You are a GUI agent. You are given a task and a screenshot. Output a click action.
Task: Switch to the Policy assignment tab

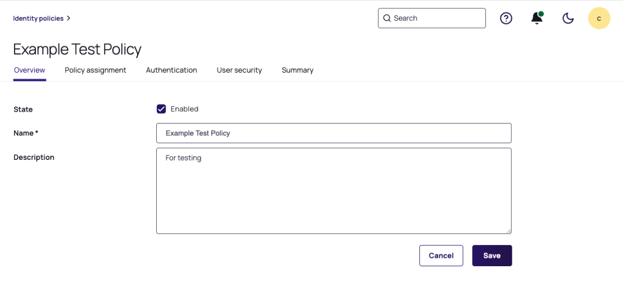coord(95,70)
